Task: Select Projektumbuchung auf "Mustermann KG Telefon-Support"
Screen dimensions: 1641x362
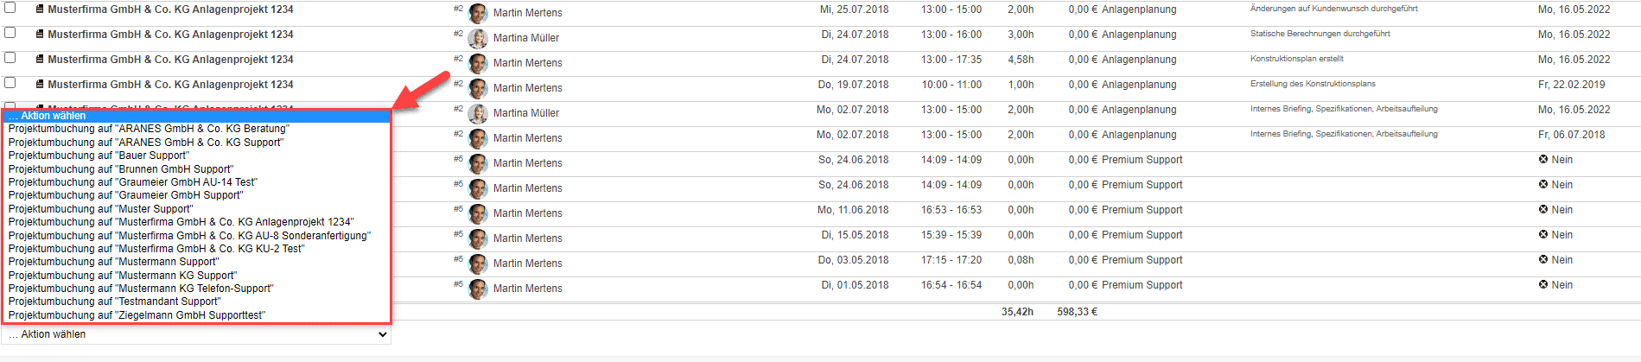Action: point(141,289)
